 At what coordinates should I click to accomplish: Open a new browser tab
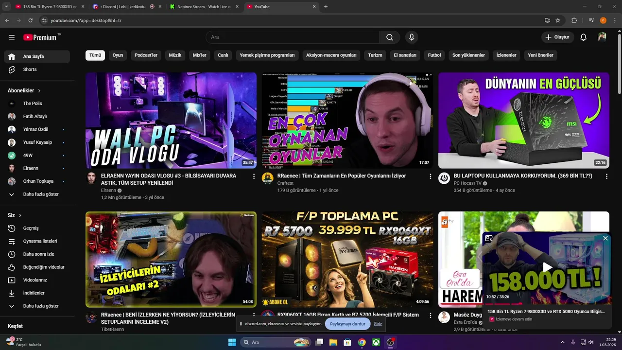coord(326,7)
